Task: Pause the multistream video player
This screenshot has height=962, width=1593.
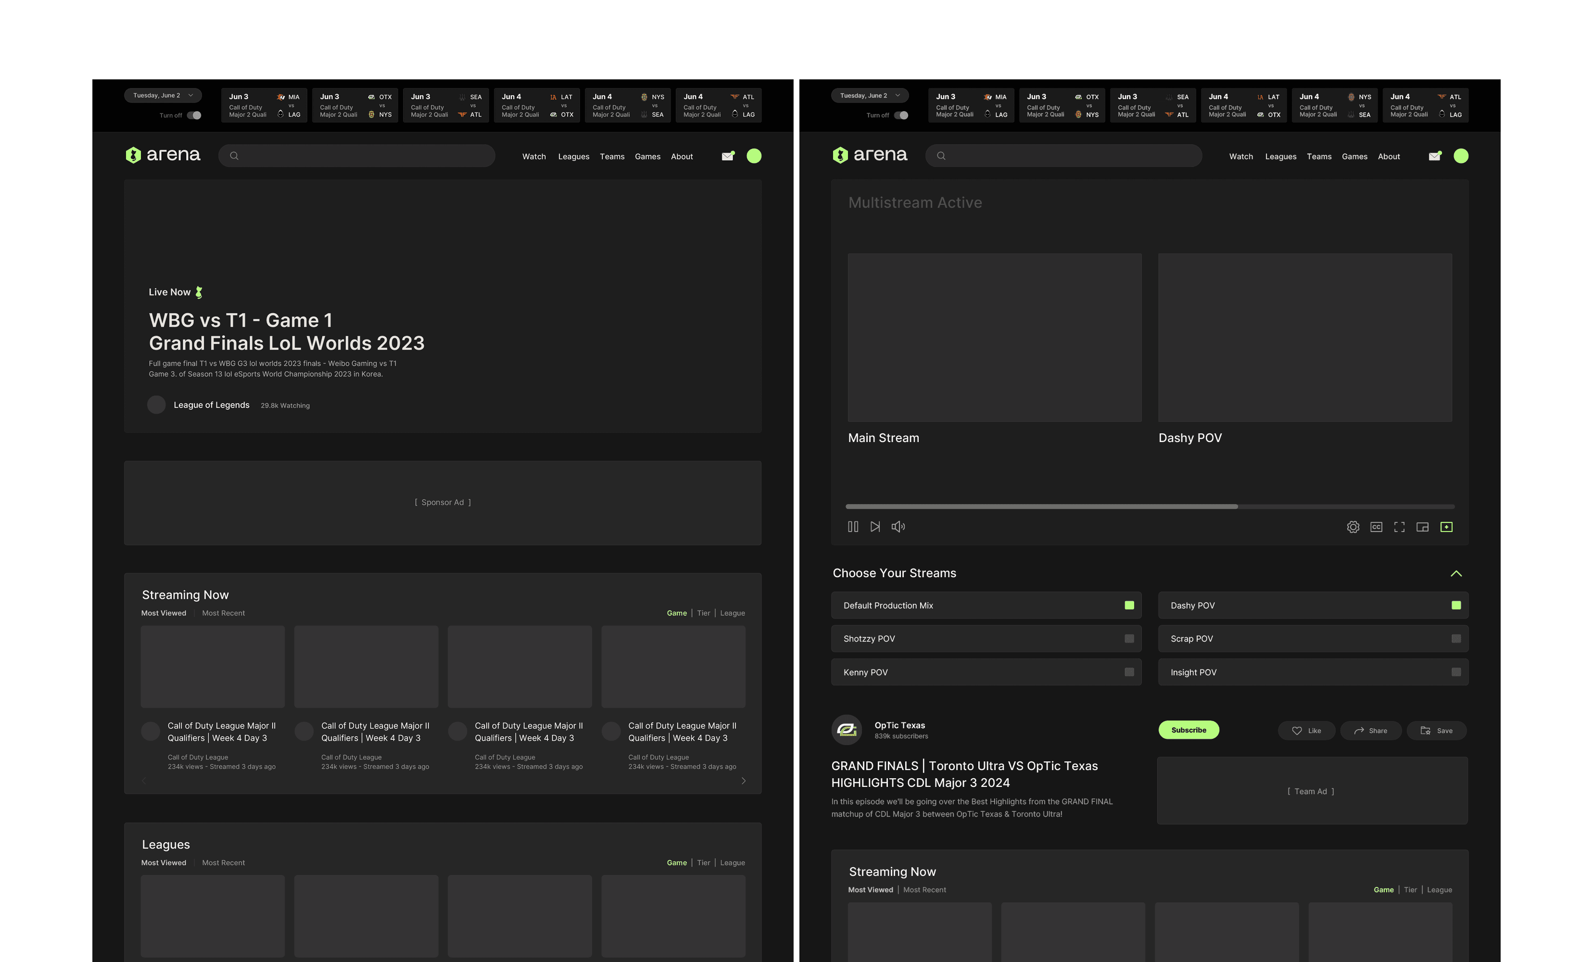Action: [853, 527]
